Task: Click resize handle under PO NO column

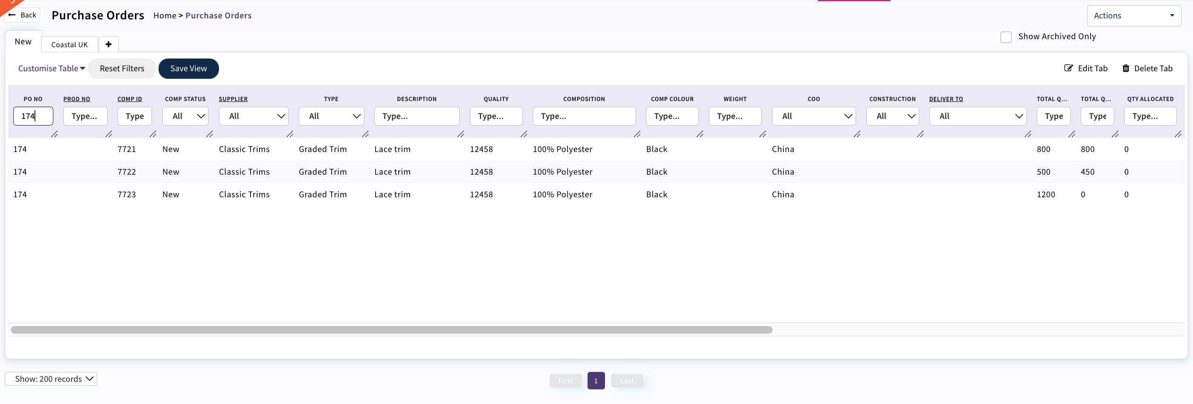Action: 54,135
